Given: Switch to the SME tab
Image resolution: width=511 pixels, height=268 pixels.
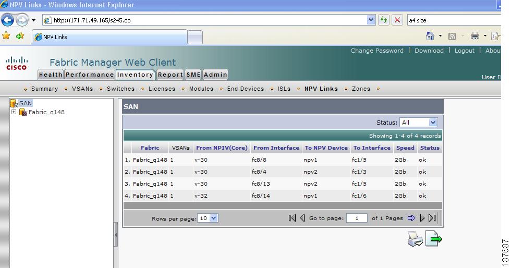Looking at the screenshot, I should tap(193, 75).
